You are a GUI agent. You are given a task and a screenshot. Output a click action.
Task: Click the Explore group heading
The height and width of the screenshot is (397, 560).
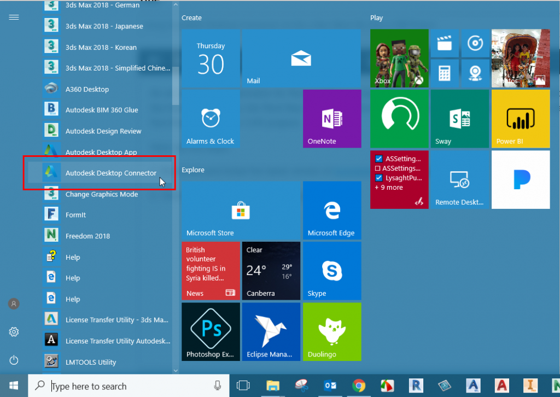pyautogui.click(x=193, y=170)
